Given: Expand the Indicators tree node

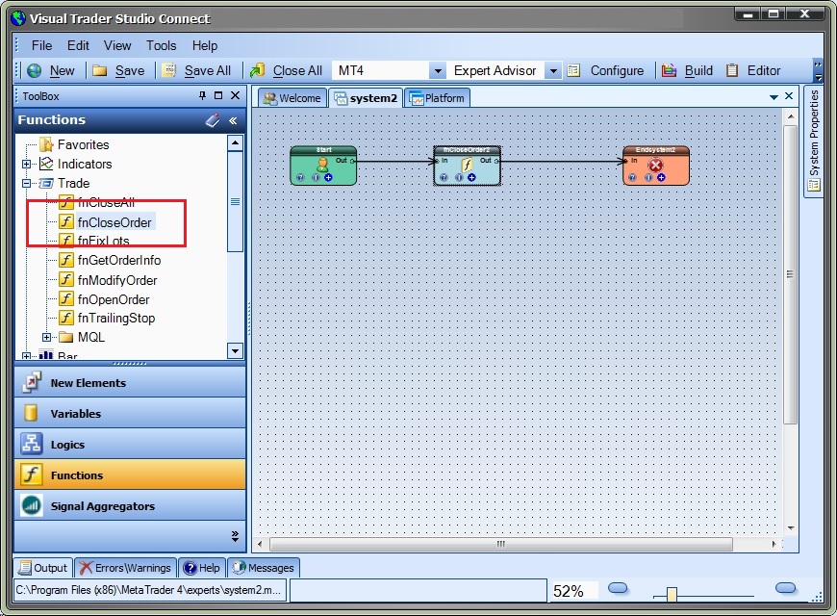Looking at the screenshot, I should (26, 164).
